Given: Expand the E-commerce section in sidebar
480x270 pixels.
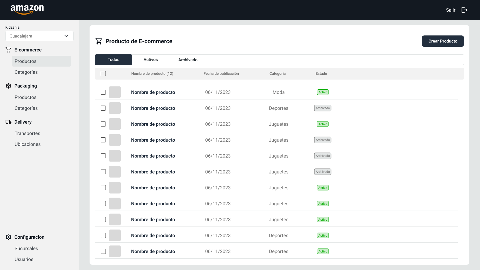Looking at the screenshot, I should tap(28, 50).
